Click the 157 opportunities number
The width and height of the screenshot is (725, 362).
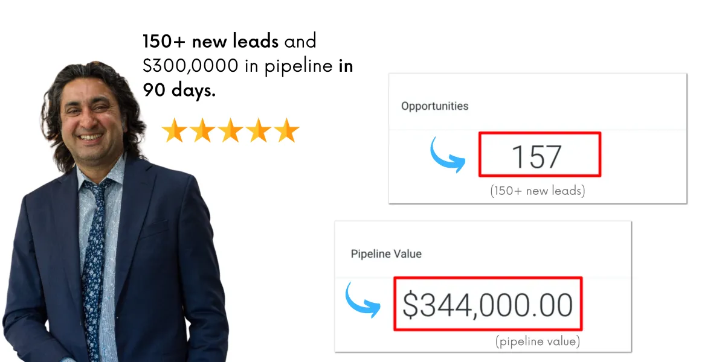[536, 156]
